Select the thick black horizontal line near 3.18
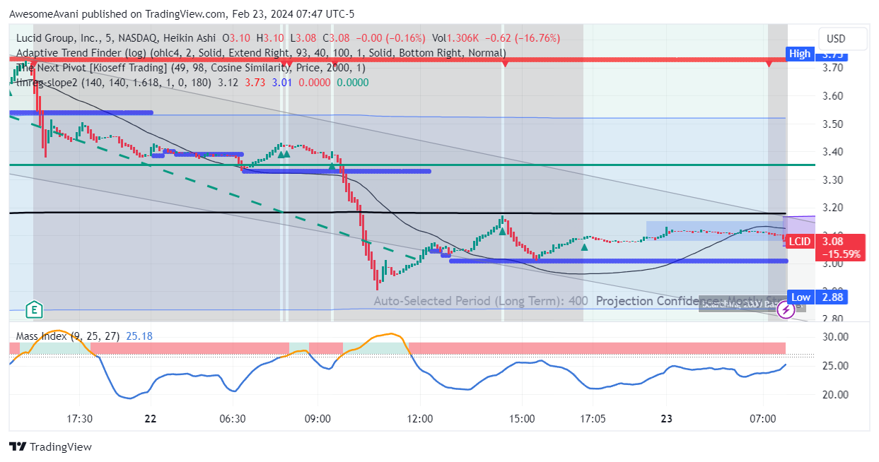The width and height of the screenshot is (879, 462). click(397, 213)
